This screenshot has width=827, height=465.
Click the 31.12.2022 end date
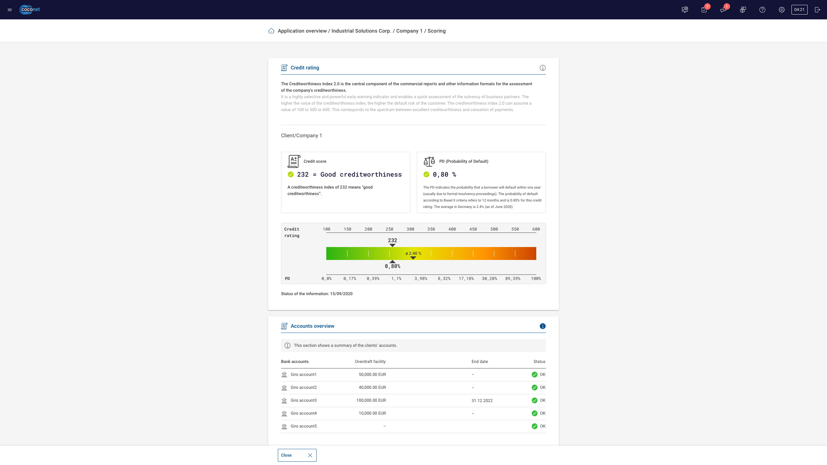[x=482, y=401]
